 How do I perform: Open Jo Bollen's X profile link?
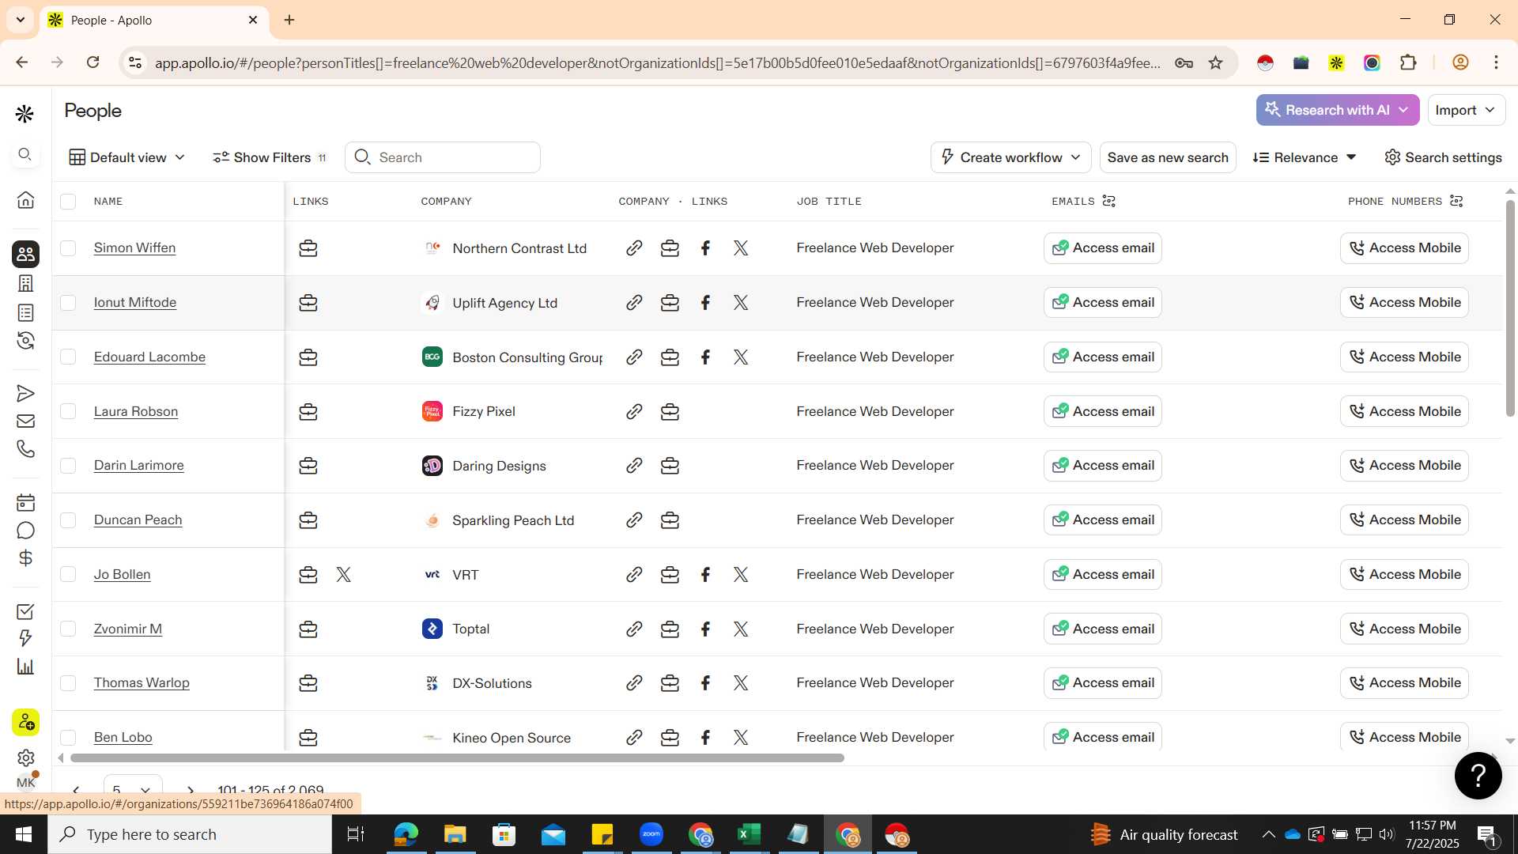coord(343,575)
